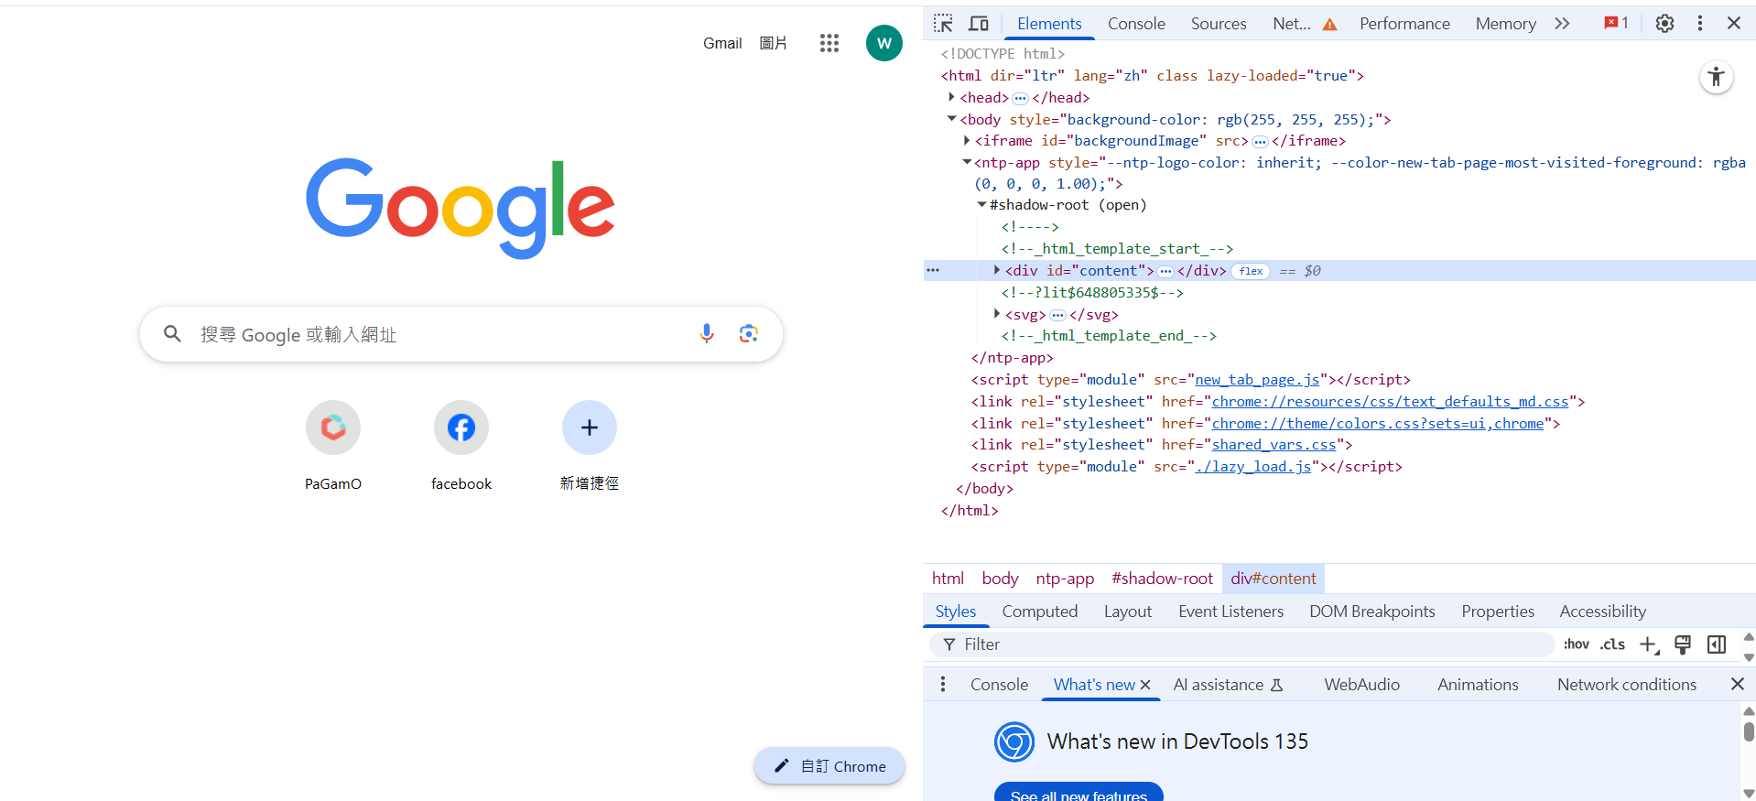Expand the head element node
This screenshot has width=1756, height=801.
point(952,97)
